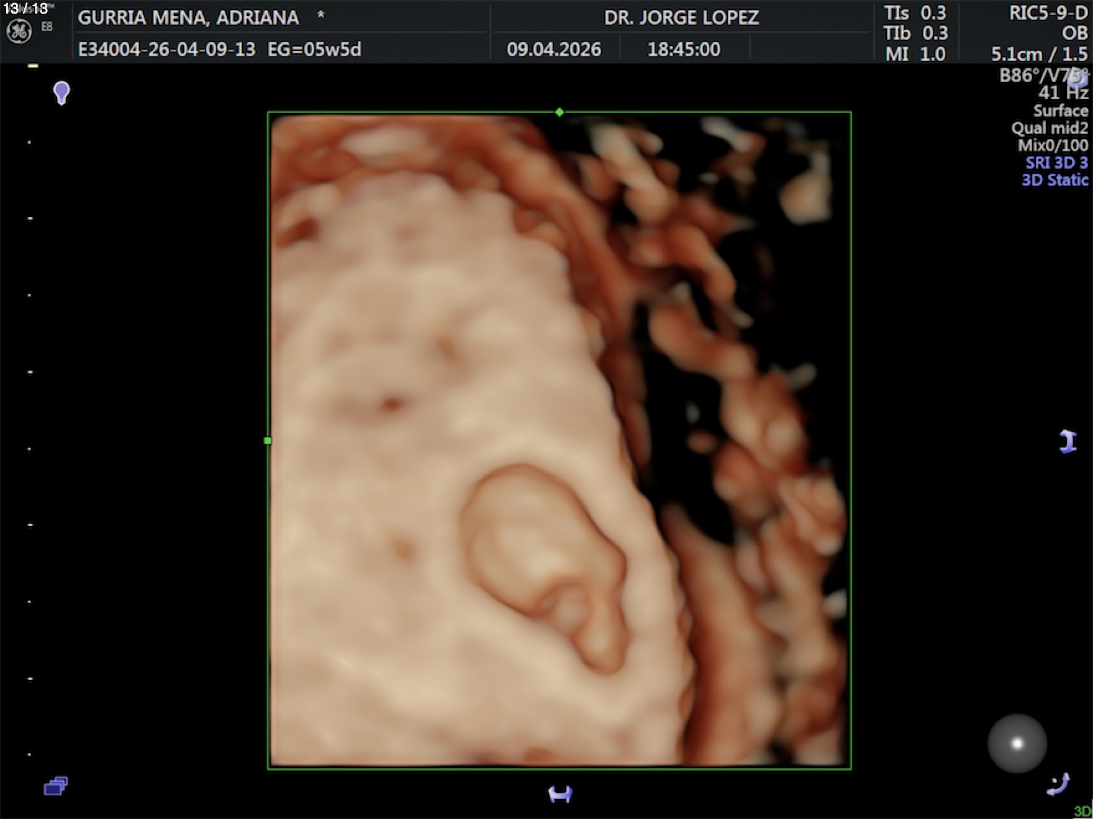Click the vertical height adjust icon
The width and height of the screenshot is (1093, 819).
(1068, 442)
